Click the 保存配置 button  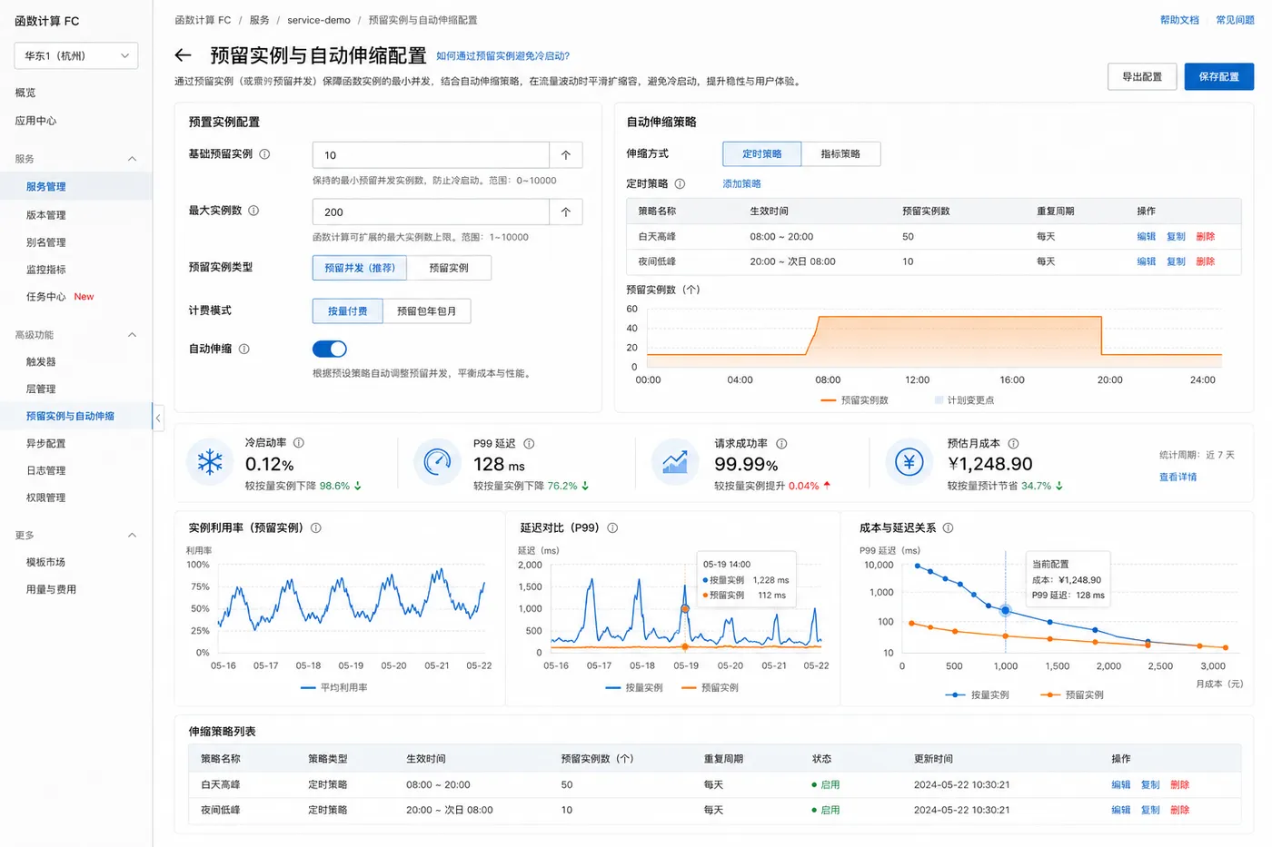(x=1218, y=76)
